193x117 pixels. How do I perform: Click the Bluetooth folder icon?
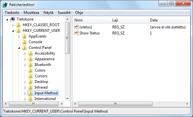coord(30,65)
